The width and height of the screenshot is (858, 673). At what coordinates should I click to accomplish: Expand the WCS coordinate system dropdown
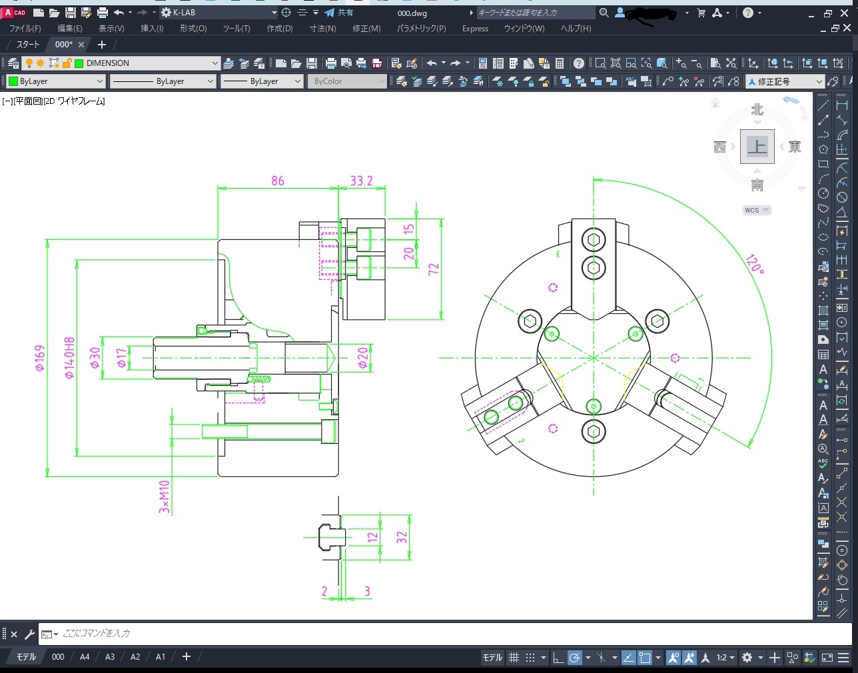[757, 211]
